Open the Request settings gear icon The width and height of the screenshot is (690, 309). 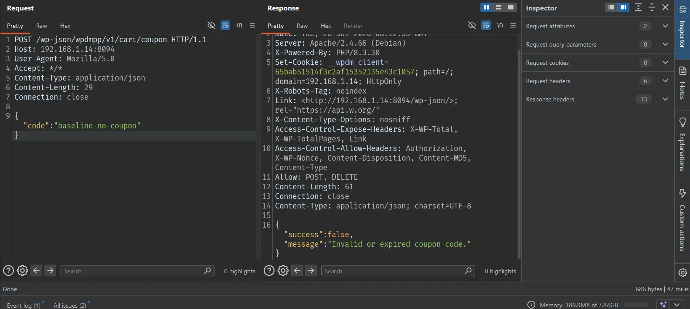22,271
